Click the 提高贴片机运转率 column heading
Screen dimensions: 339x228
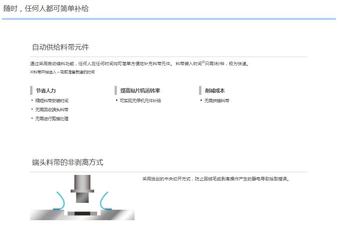(x=140, y=91)
